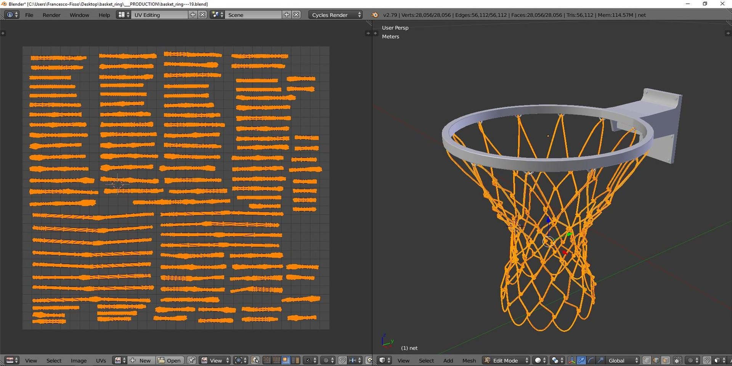
Task: Click the Blender logo in the info header
Action: [375, 15]
